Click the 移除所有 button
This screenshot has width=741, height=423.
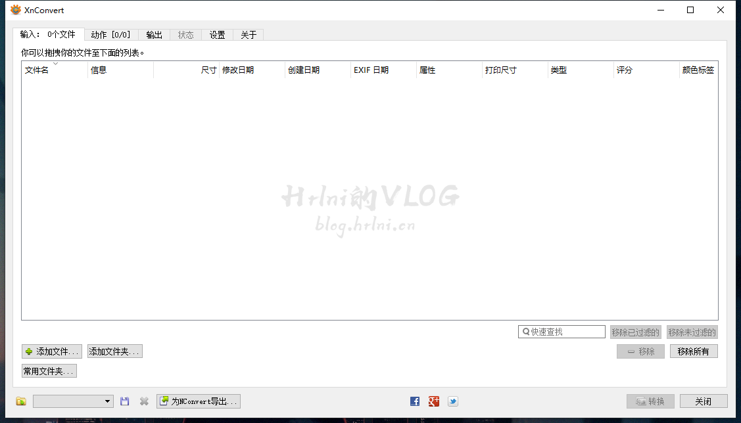pyautogui.click(x=694, y=351)
